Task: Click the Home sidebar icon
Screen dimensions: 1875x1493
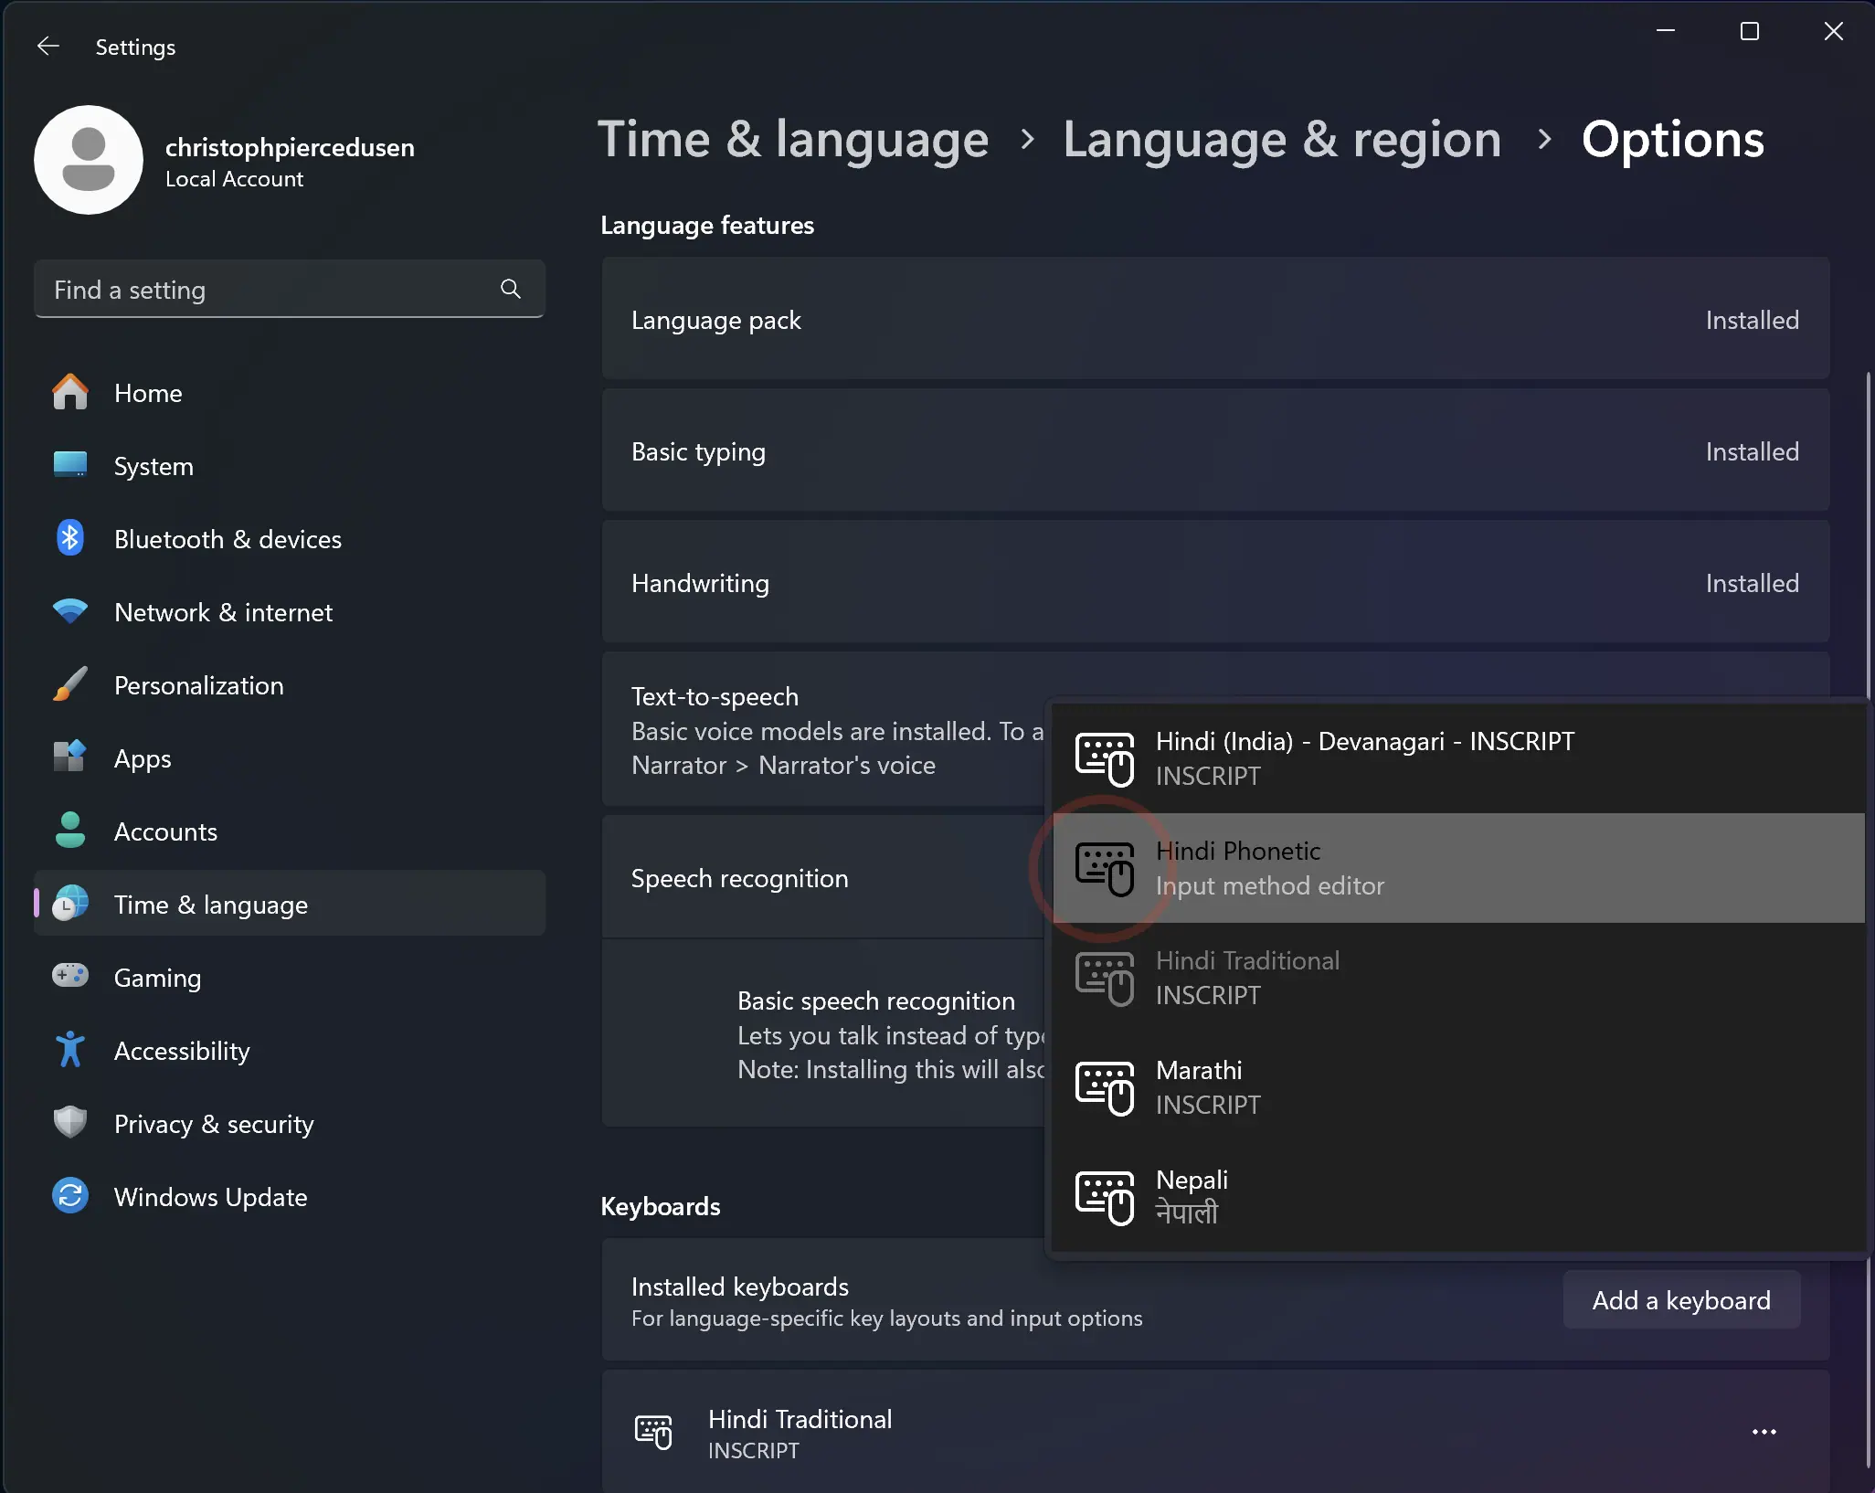Action: click(x=70, y=392)
